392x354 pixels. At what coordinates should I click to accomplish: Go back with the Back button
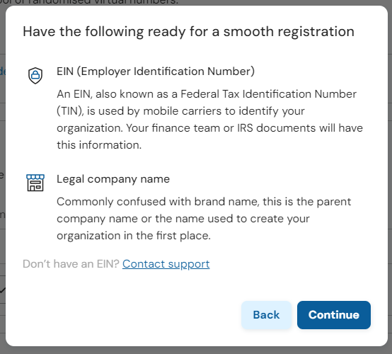pos(266,315)
